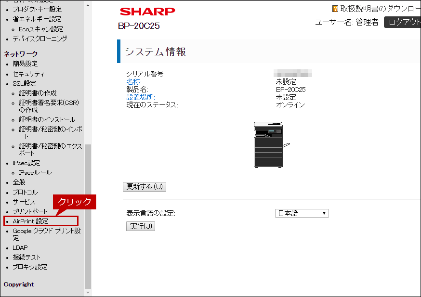The image size is (421, 297).
Task: Click the sidebar scrollbar thumb
Action: coord(88,216)
